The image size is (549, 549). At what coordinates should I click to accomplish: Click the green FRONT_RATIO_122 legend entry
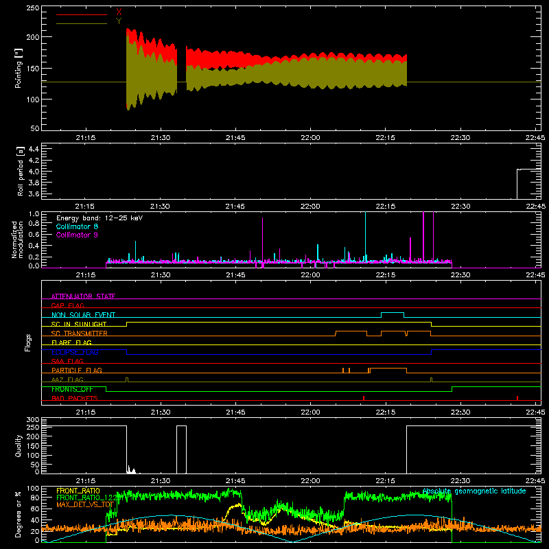pyautogui.click(x=86, y=498)
